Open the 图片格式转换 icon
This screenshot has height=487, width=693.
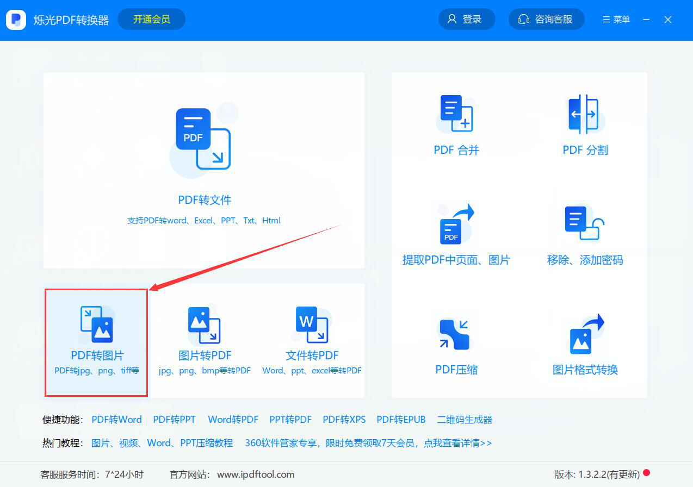point(586,334)
